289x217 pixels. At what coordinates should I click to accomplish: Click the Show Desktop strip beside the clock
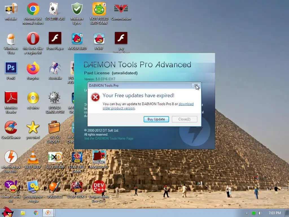click(x=287, y=213)
